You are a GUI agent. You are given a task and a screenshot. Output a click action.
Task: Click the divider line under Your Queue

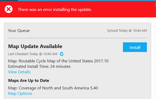77,38
